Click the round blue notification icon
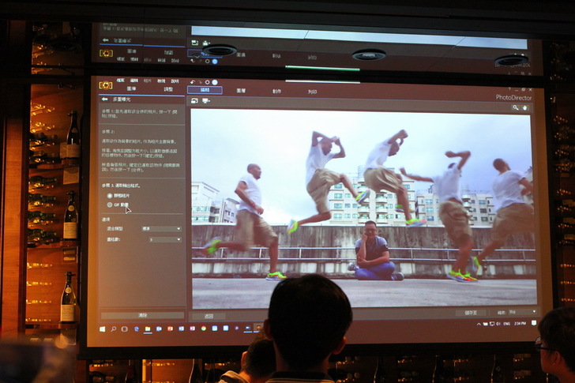Image resolution: width=575 pixels, height=383 pixels. 215,82
